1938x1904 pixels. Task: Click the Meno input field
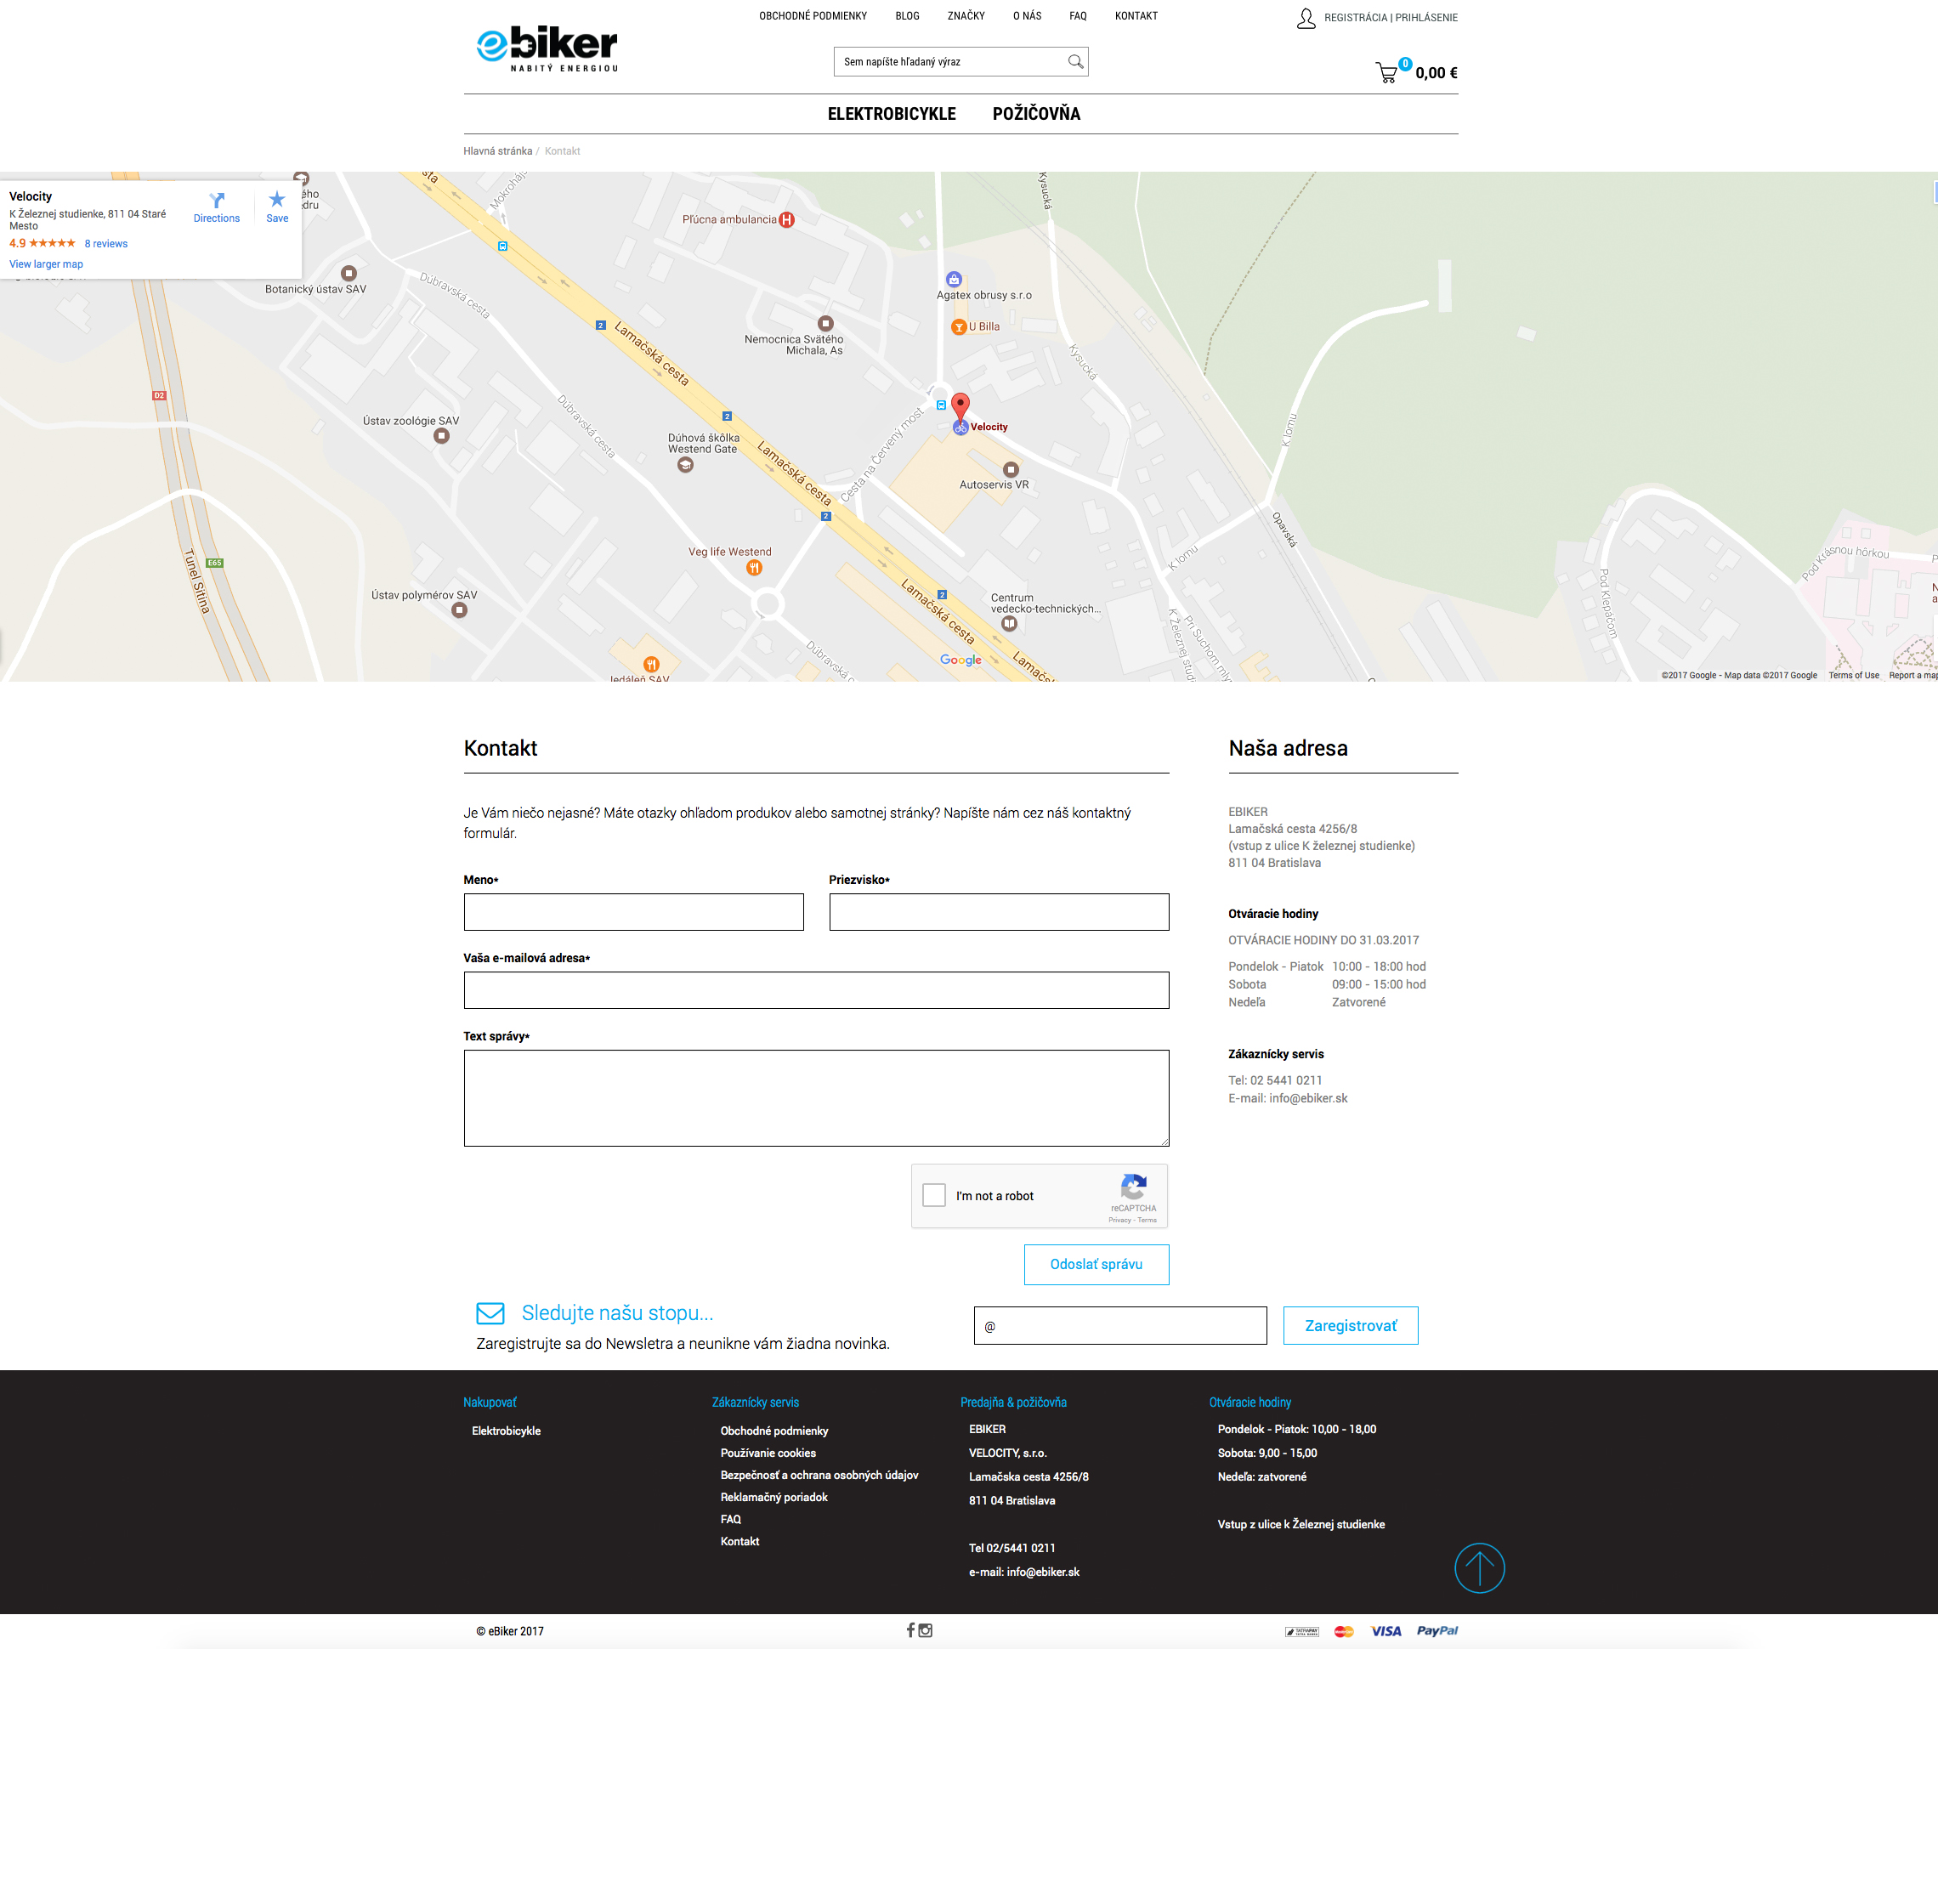click(633, 912)
